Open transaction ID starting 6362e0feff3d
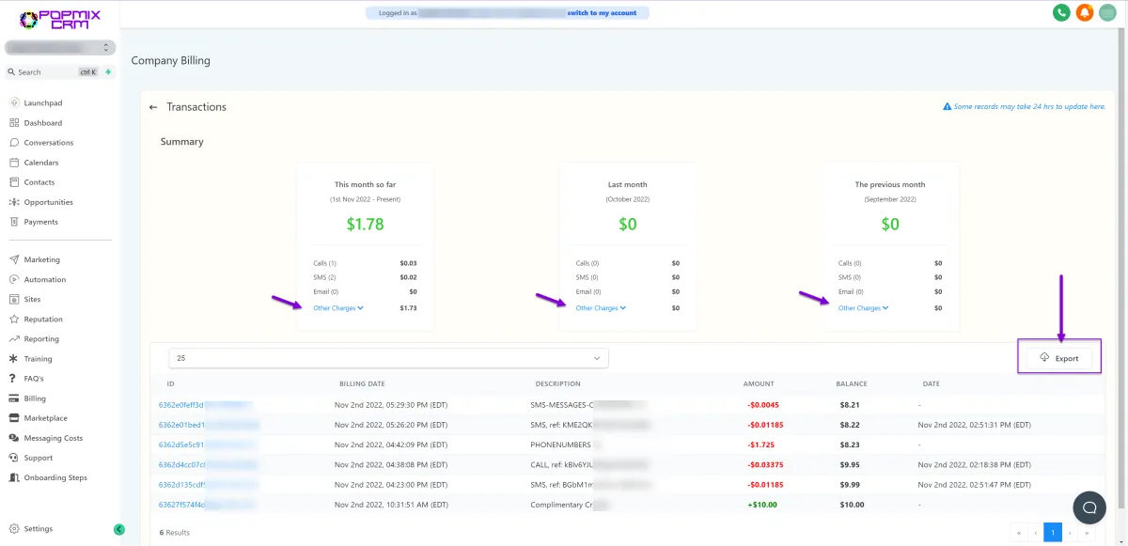 (x=180, y=405)
